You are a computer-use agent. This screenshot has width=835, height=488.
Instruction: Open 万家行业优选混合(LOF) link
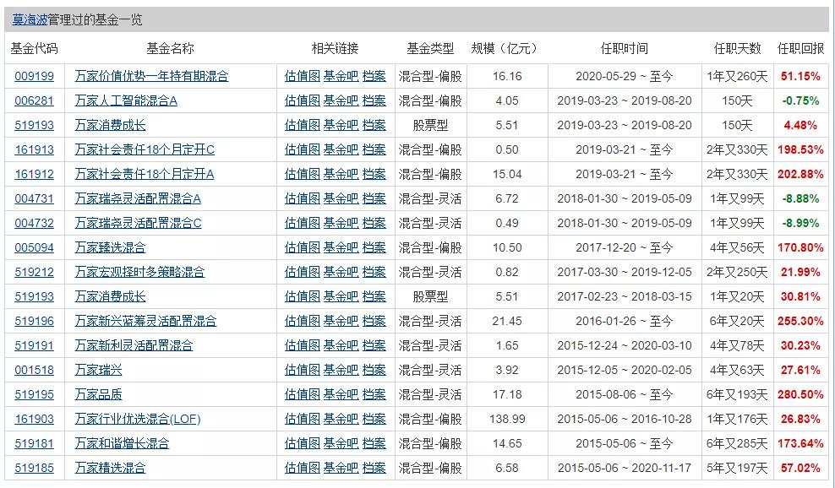(138, 419)
